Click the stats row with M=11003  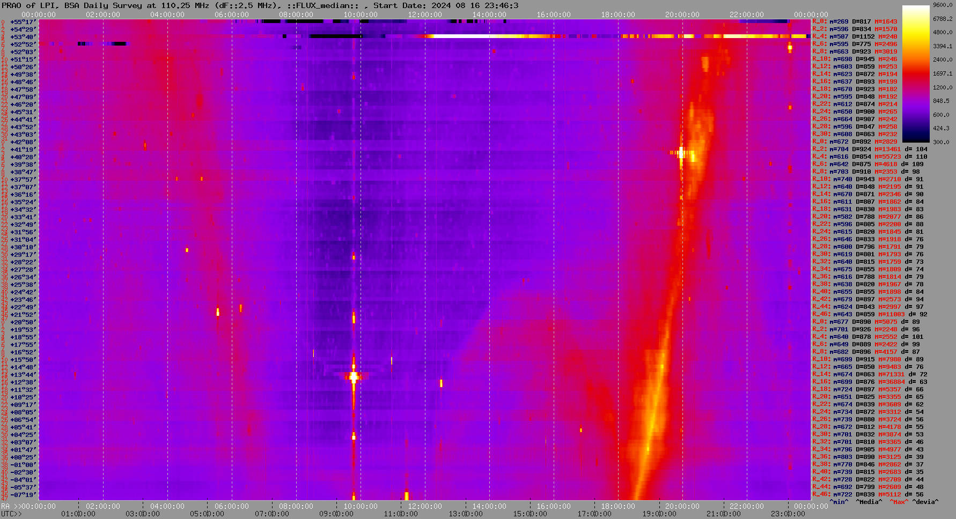(870, 314)
